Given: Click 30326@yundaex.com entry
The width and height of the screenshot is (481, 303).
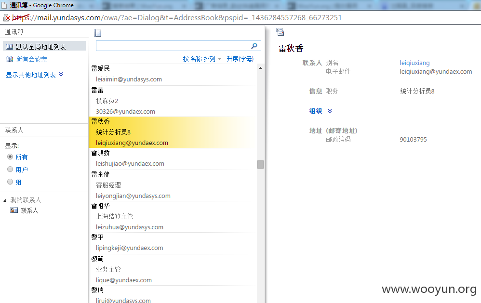Looking at the screenshot, I should [x=125, y=111].
